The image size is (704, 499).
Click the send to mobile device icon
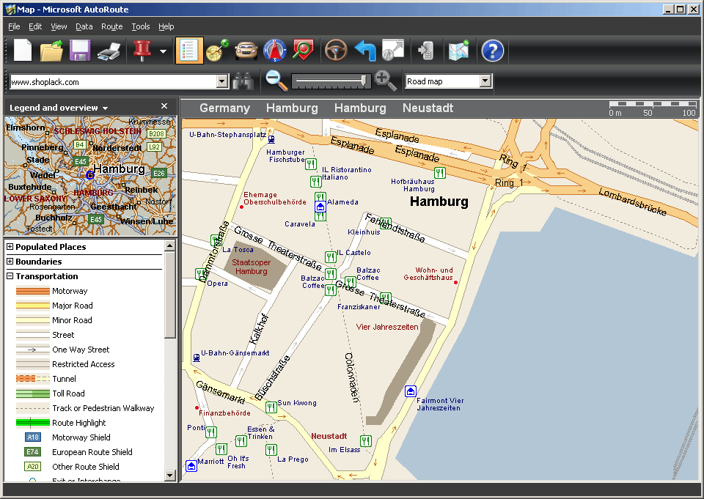(425, 51)
